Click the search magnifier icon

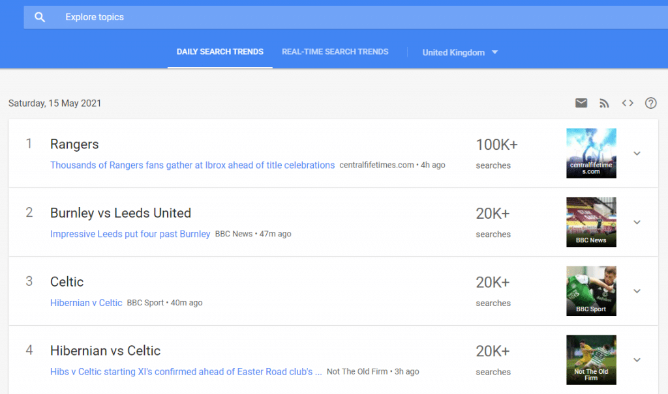[x=40, y=18]
